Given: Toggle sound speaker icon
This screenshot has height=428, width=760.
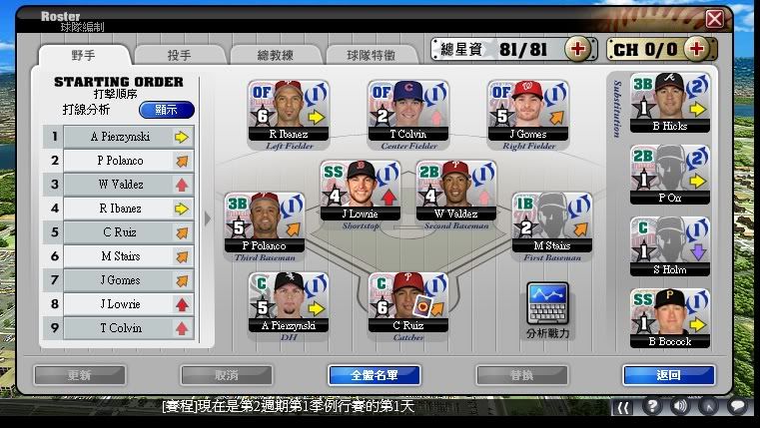Looking at the screenshot, I should [x=680, y=406].
